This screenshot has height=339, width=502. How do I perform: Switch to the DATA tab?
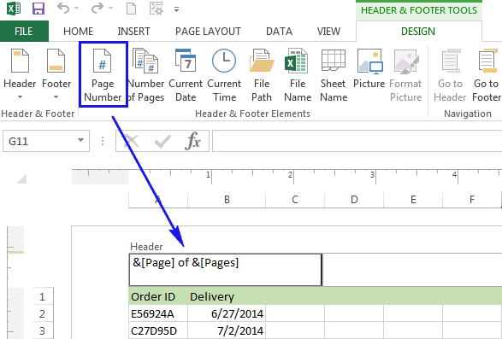[x=279, y=32]
